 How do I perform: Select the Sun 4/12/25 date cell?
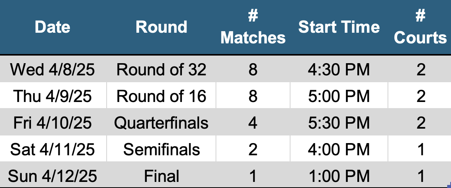pos(53,176)
